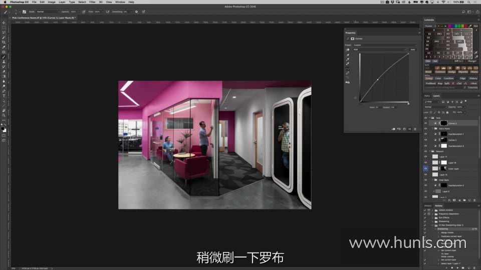Click the Curves 3 layer mask thumbnail
Viewport: 481px width, 270px height.
click(444, 123)
